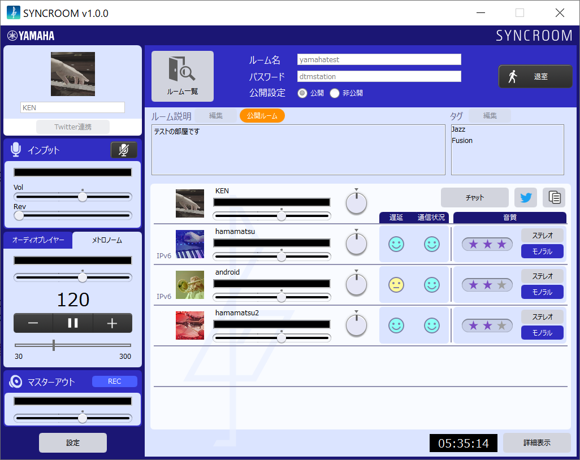Screen dimensions: 580x460
Task: Click the KEN user name field
Action: [72, 107]
